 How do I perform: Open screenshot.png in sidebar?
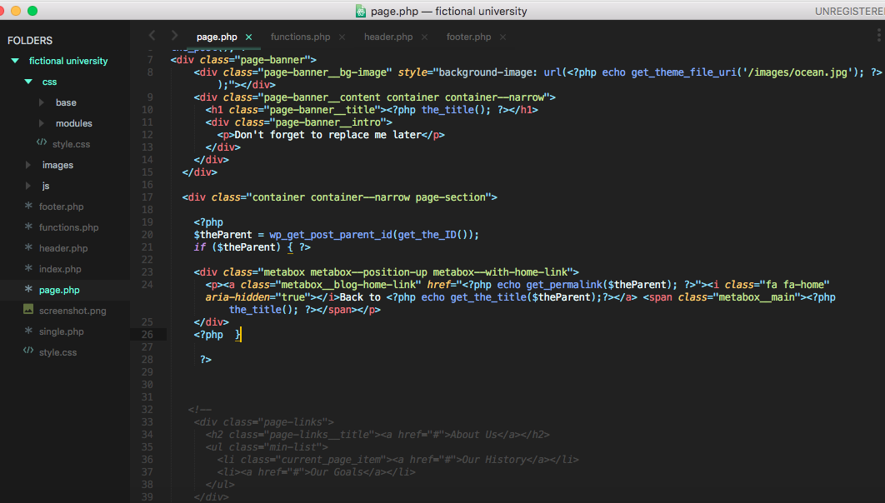pos(72,311)
